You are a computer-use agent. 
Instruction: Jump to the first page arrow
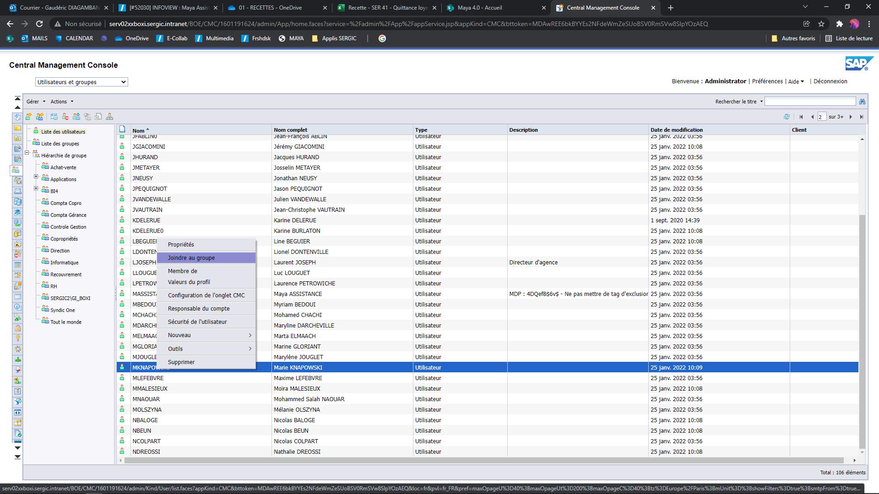coord(801,117)
